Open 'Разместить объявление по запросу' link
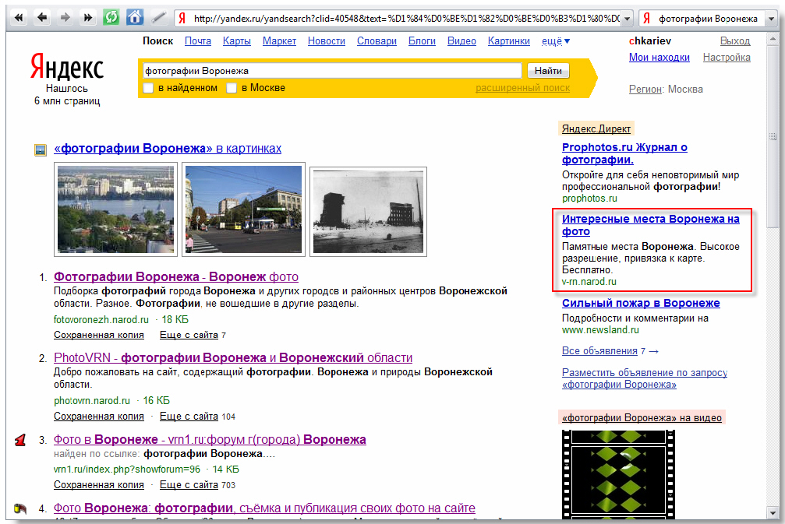The height and width of the screenshot is (524, 785). pos(645,378)
